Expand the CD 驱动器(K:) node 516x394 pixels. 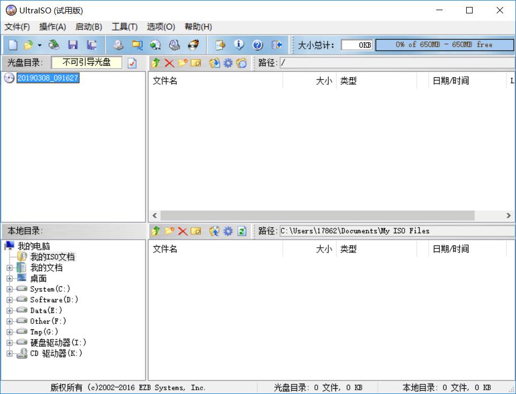click(x=9, y=353)
